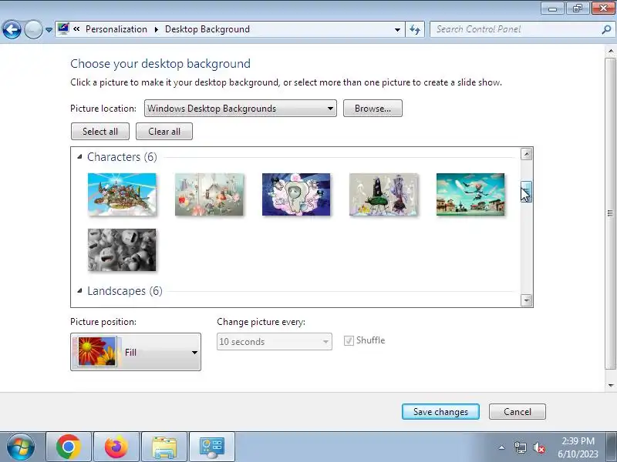Collapse the Landscapes group triangle
The width and height of the screenshot is (617, 462).
coord(80,291)
